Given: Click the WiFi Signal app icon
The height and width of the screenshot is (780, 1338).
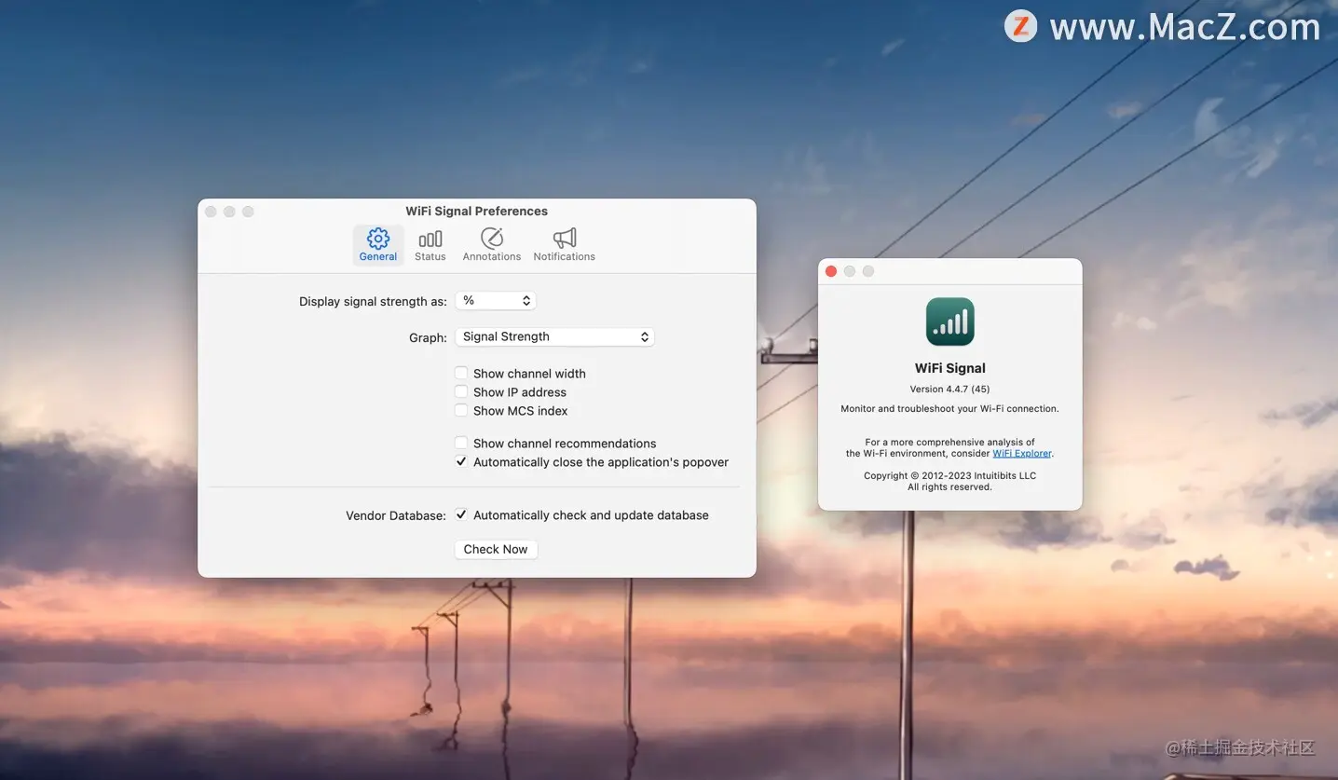Looking at the screenshot, I should (950, 322).
